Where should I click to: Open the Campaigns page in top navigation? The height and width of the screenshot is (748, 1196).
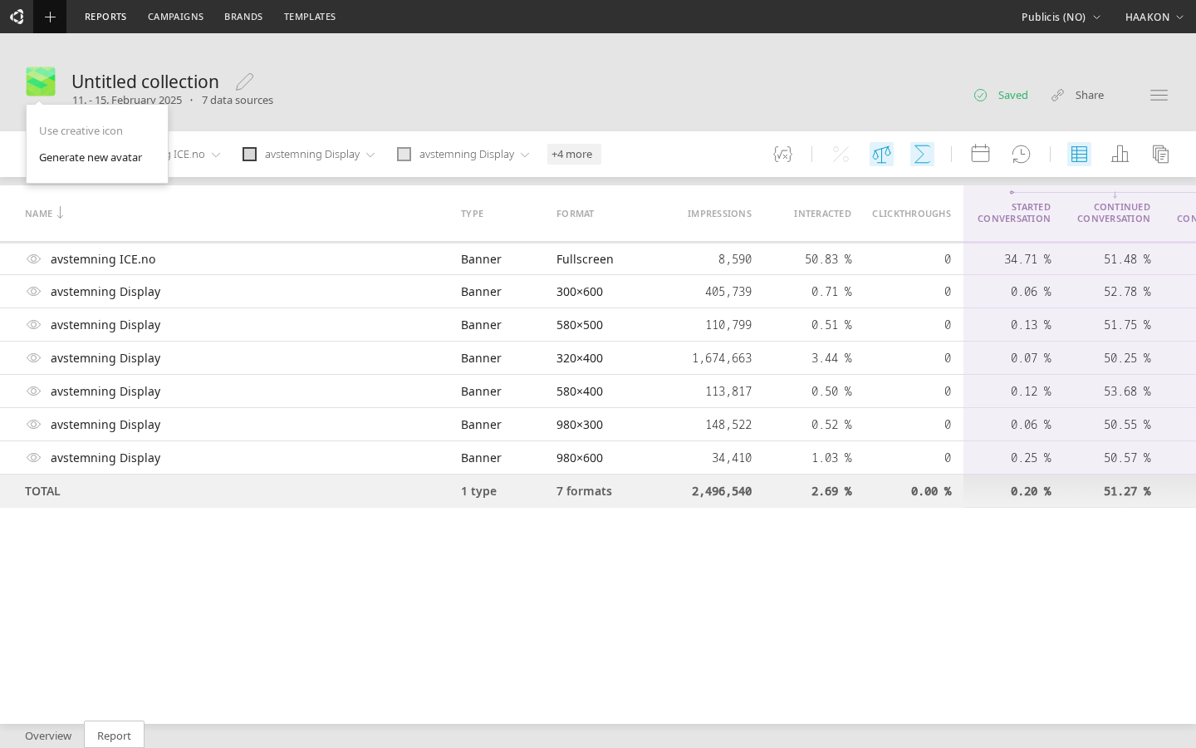[x=175, y=17]
